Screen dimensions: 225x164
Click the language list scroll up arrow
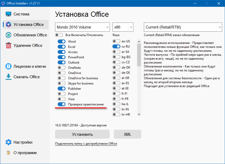(139, 42)
